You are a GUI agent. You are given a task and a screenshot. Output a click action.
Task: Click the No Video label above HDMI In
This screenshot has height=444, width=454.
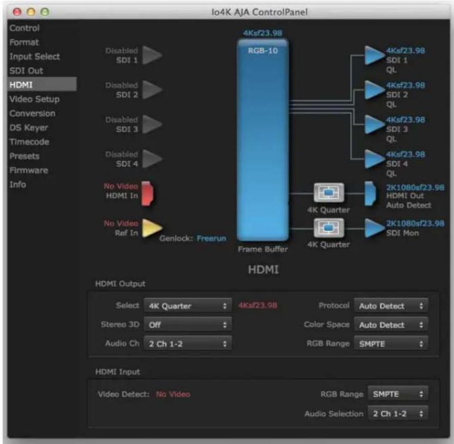pyautogui.click(x=121, y=186)
